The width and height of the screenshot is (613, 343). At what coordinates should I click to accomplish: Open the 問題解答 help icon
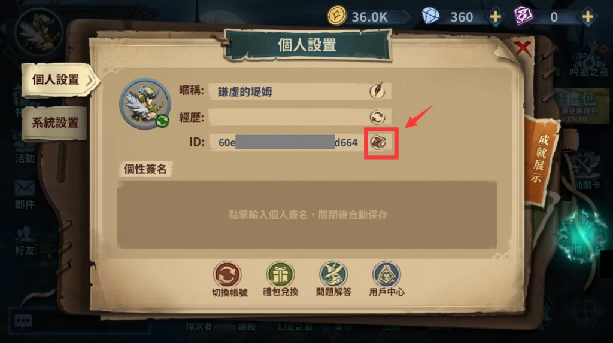click(333, 278)
